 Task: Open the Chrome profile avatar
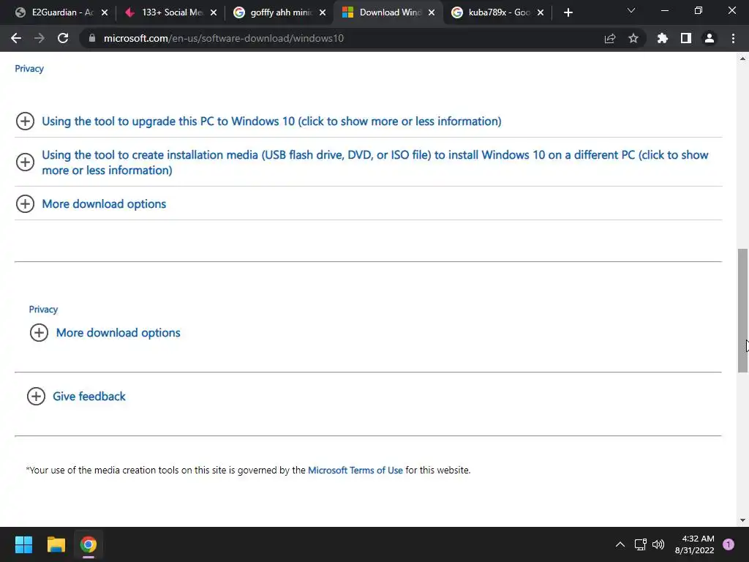710,38
